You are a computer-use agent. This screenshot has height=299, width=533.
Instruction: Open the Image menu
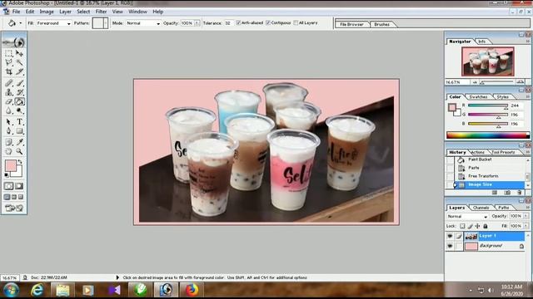[47, 12]
